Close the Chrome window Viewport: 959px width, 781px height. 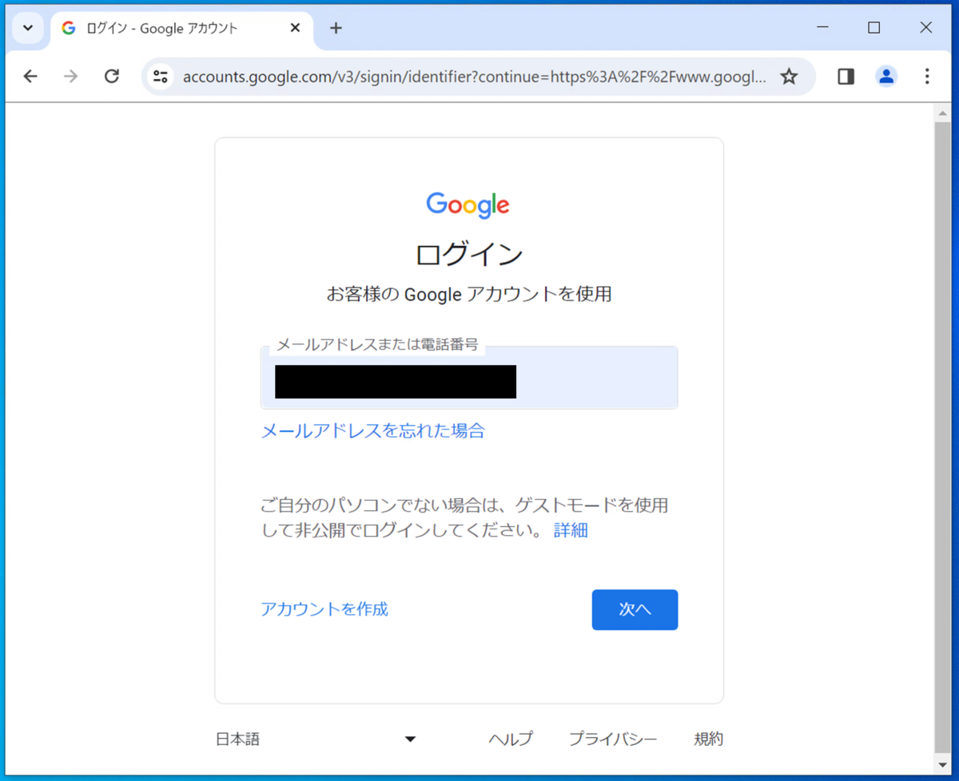926,27
